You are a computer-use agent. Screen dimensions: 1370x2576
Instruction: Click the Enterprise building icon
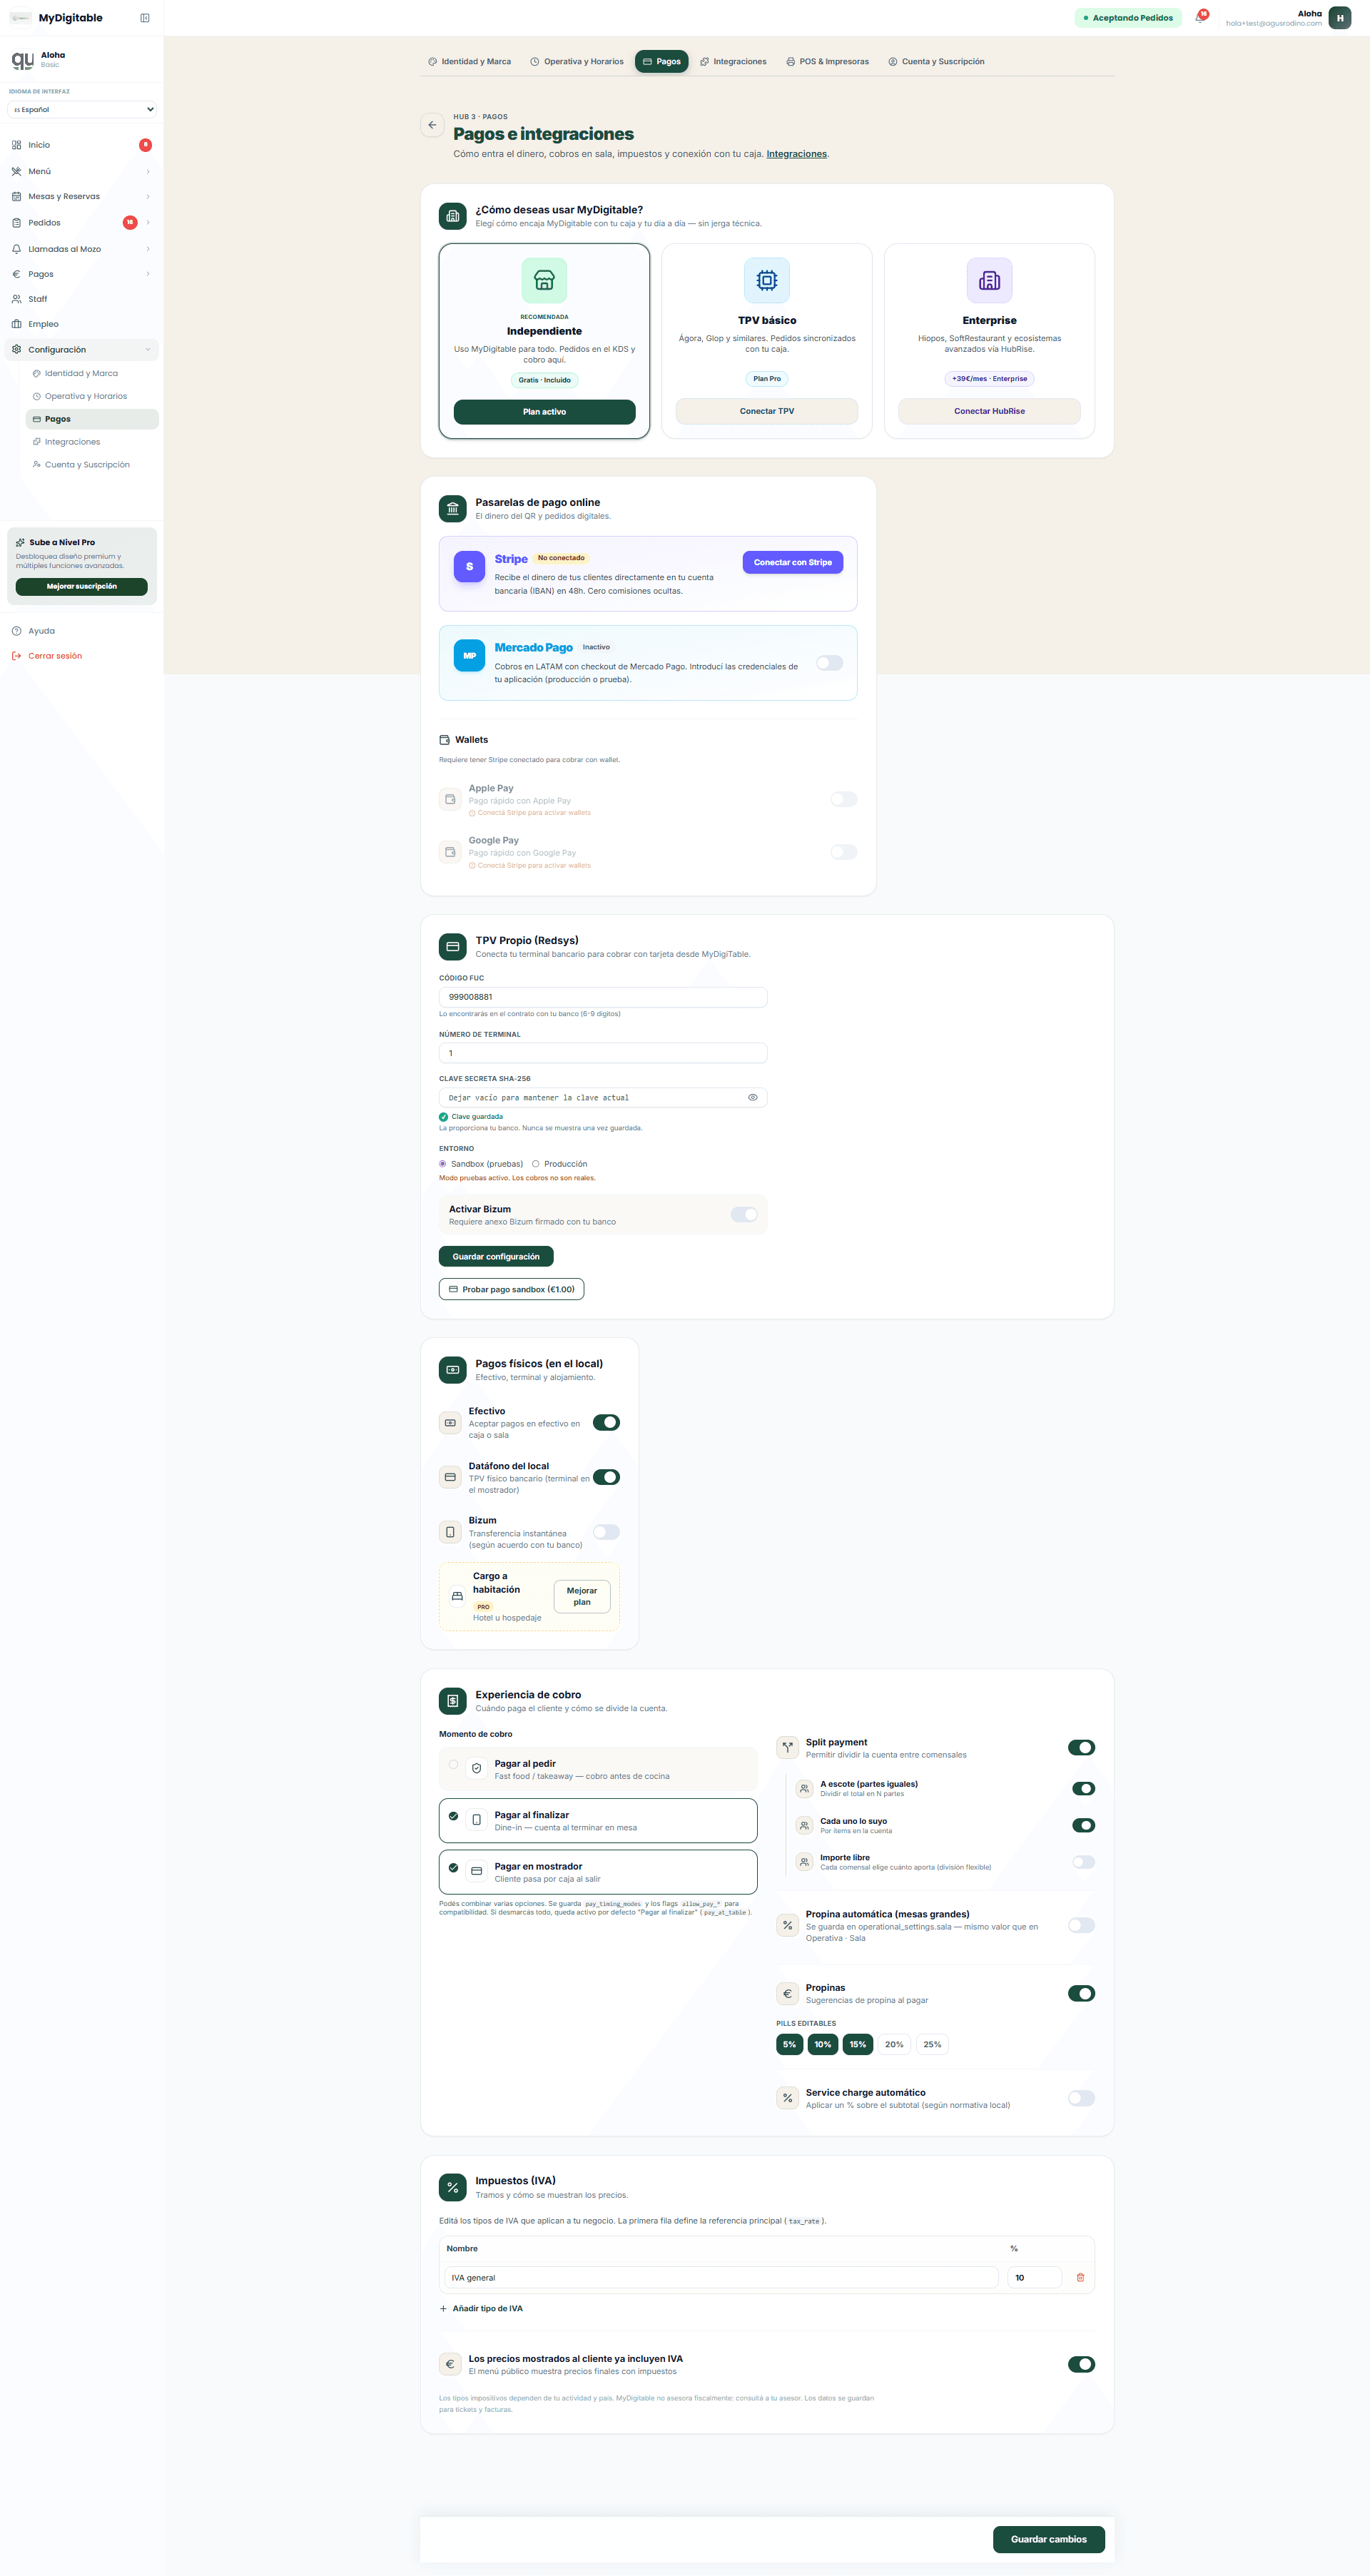coord(989,280)
